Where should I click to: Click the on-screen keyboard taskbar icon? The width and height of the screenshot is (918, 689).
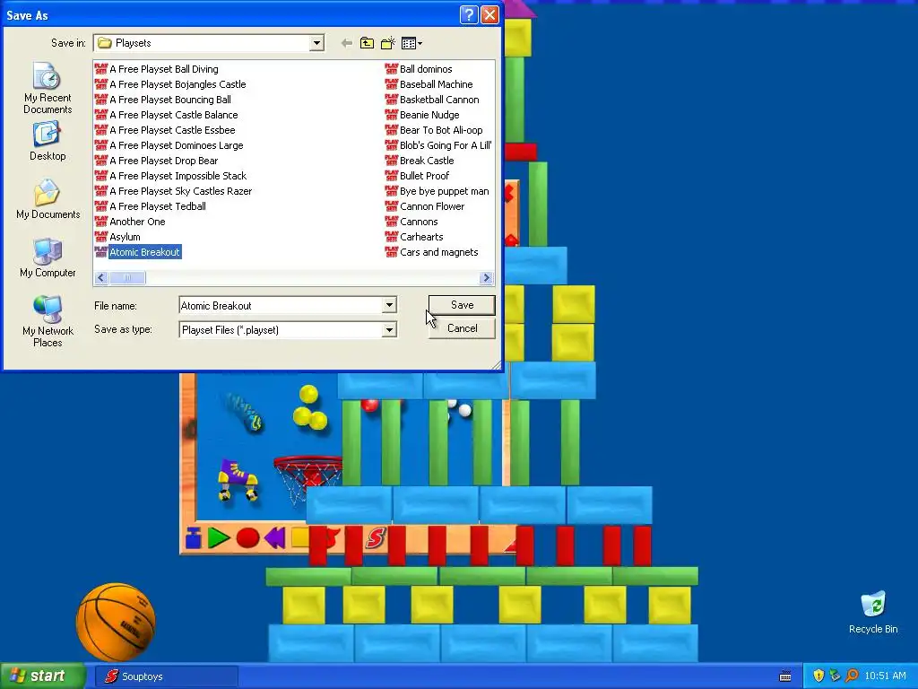coord(785,676)
